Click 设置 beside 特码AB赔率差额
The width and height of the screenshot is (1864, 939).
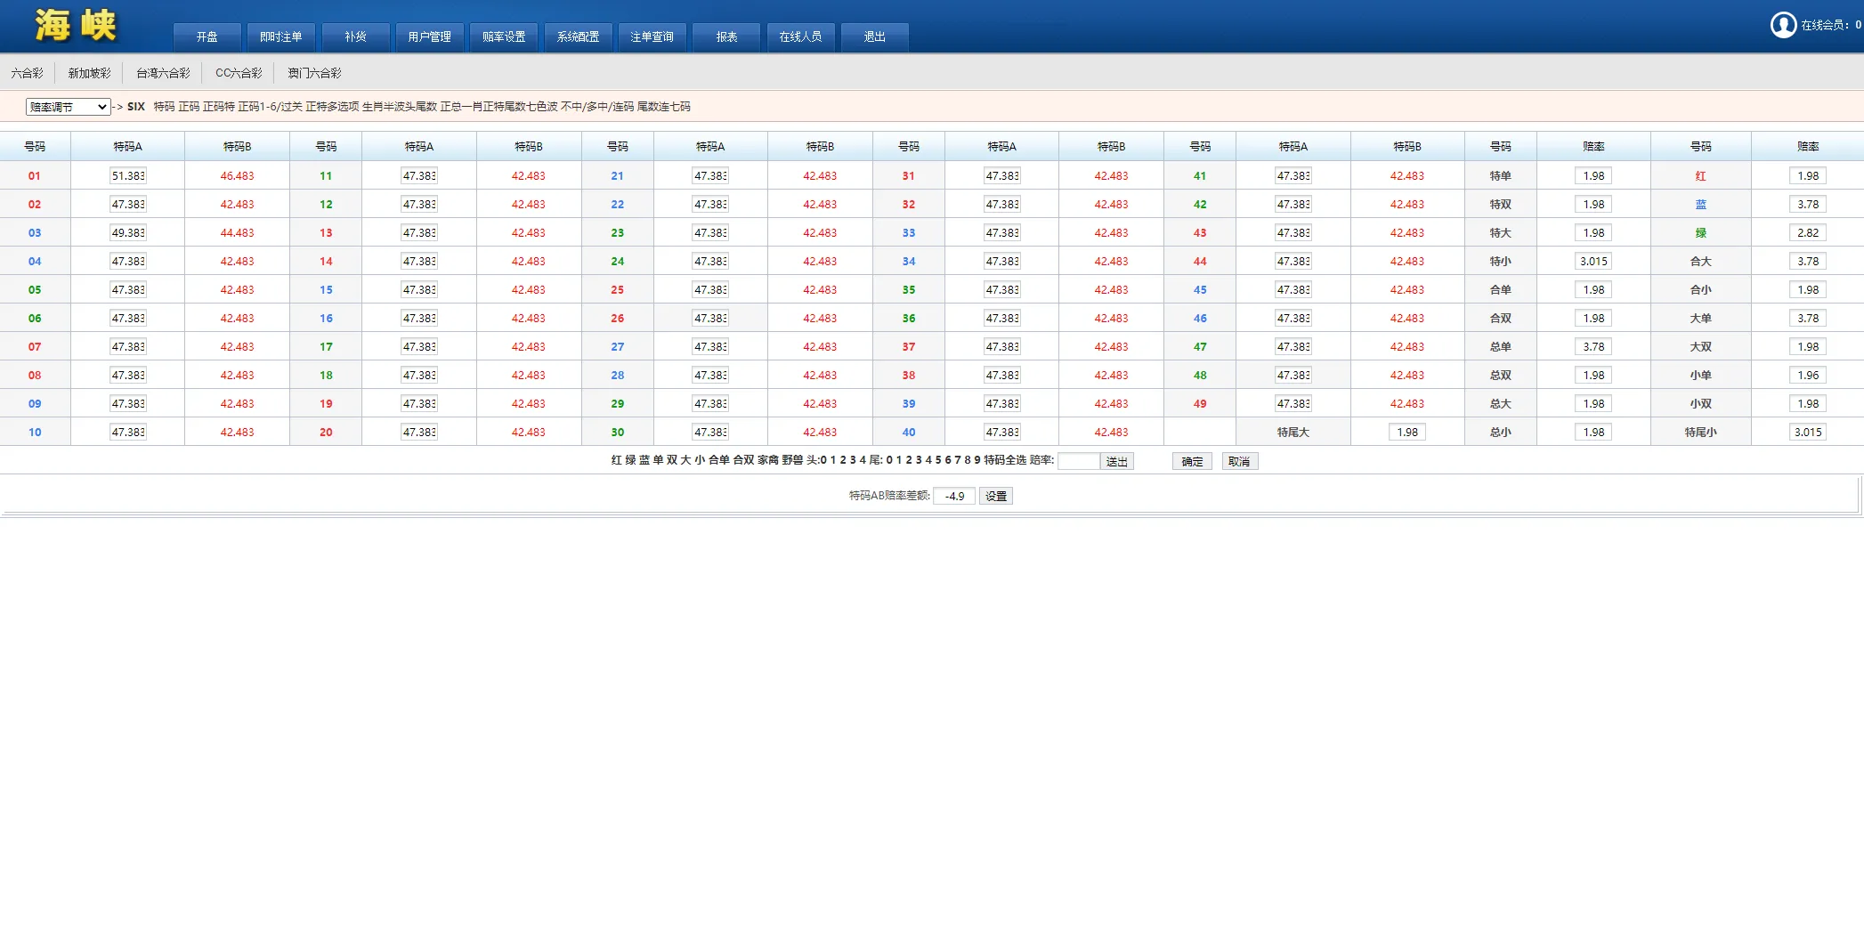[995, 496]
